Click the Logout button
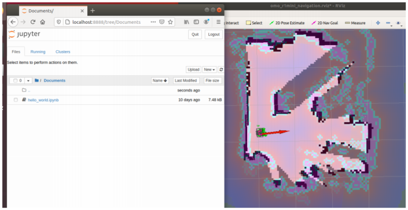The width and height of the screenshot is (408, 210). pyautogui.click(x=214, y=34)
